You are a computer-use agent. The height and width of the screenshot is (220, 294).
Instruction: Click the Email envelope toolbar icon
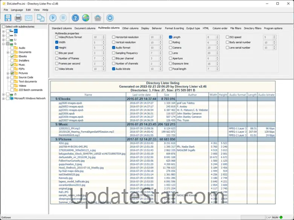29,18
